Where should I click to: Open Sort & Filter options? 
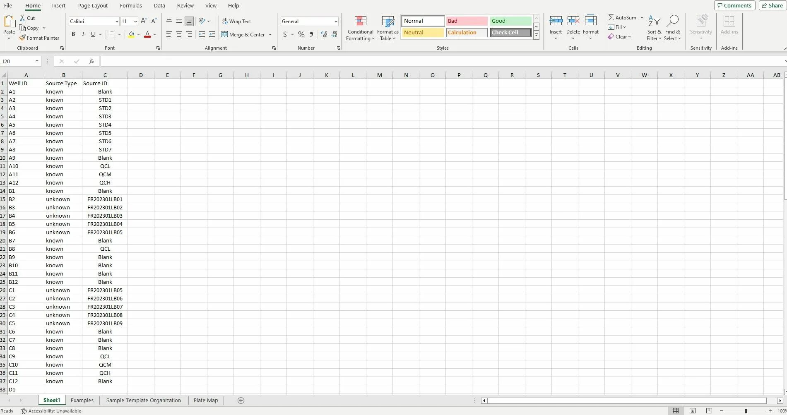(654, 28)
